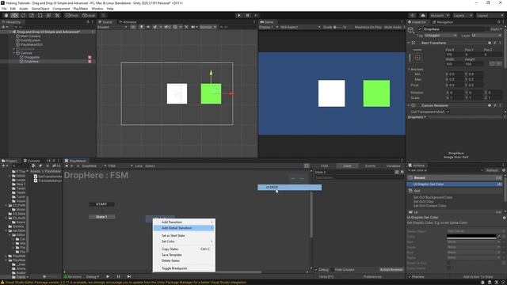Image resolution: width=507 pixels, height=285 pixels.
Task: Open cloud services icon in toolbar
Action: tap(423, 16)
